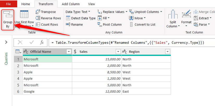
Task: Click the Split Column icon
Action: tap(173, 15)
